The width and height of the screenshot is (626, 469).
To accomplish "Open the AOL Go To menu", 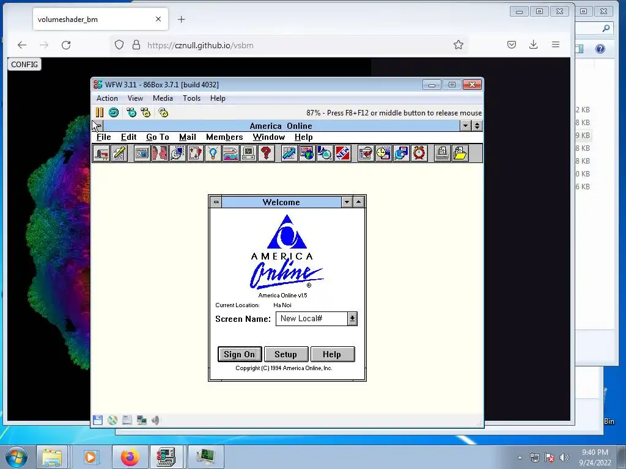I will 158,137.
